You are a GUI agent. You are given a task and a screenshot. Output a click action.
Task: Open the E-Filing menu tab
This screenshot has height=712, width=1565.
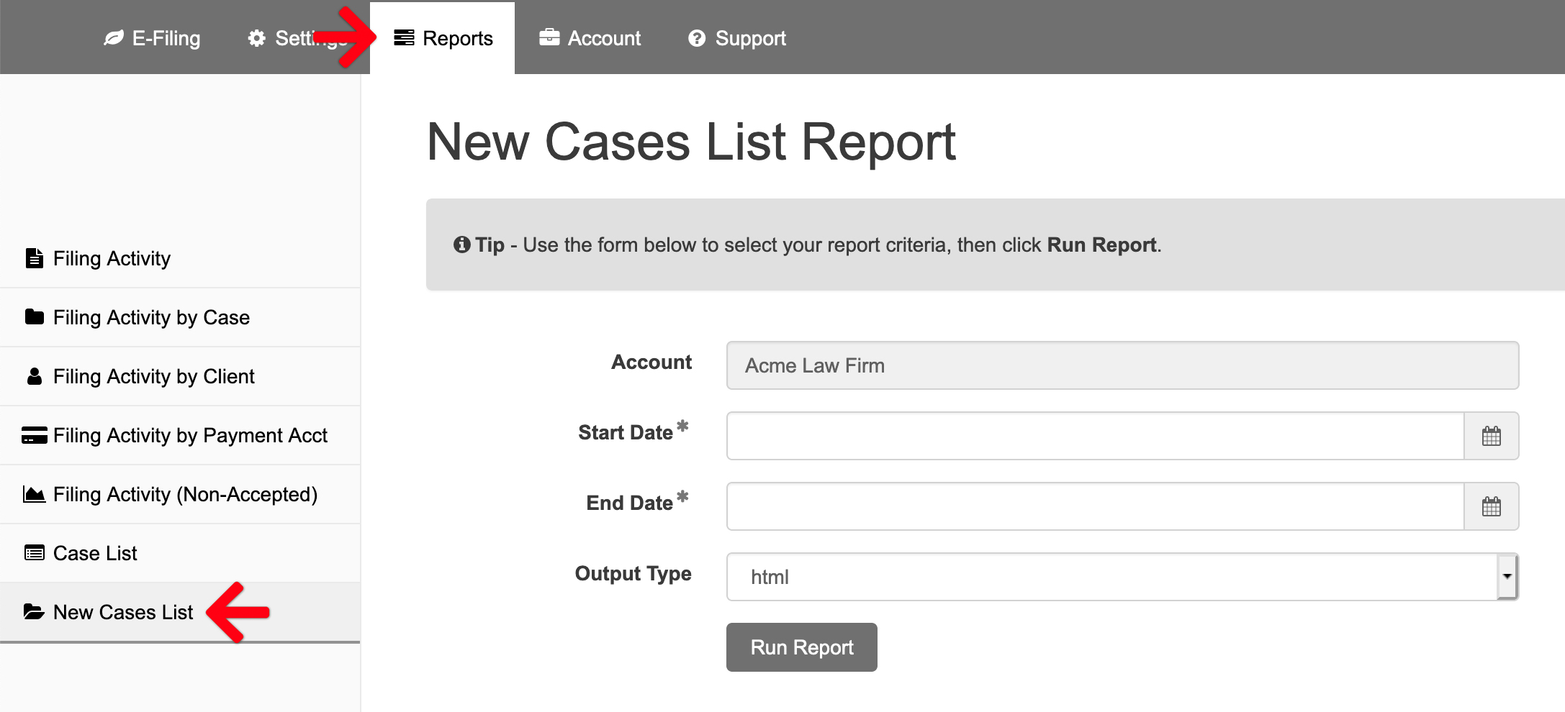(152, 38)
